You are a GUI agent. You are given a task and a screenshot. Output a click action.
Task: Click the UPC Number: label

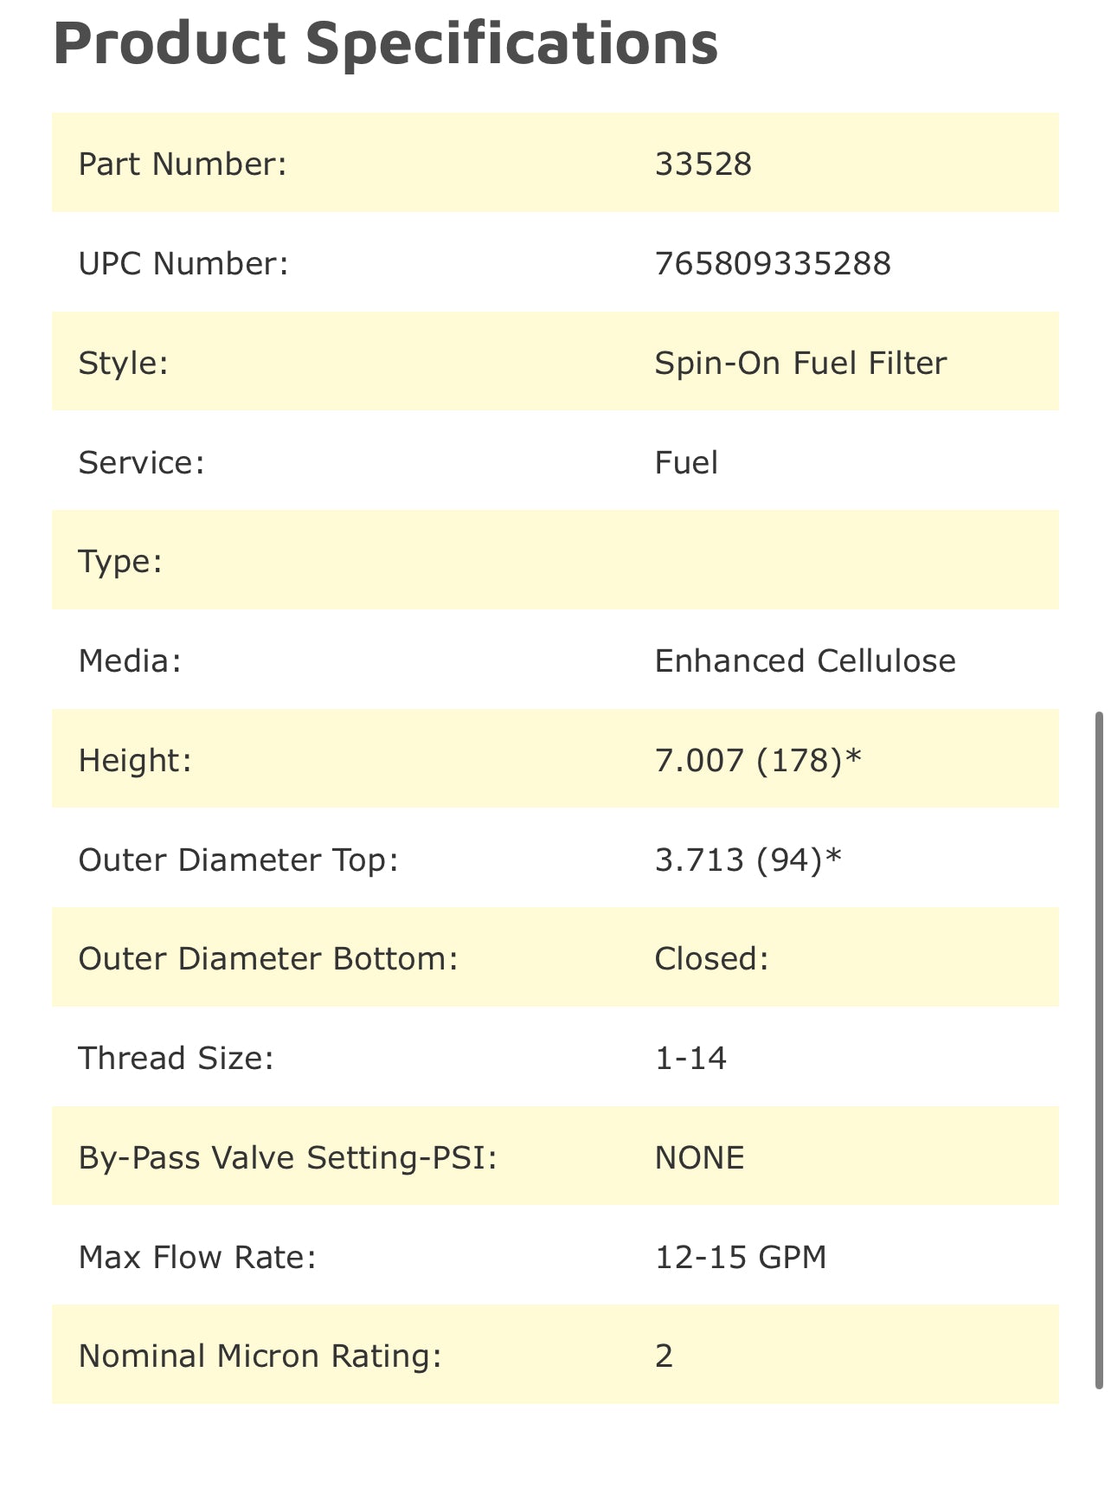pos(183,263)
